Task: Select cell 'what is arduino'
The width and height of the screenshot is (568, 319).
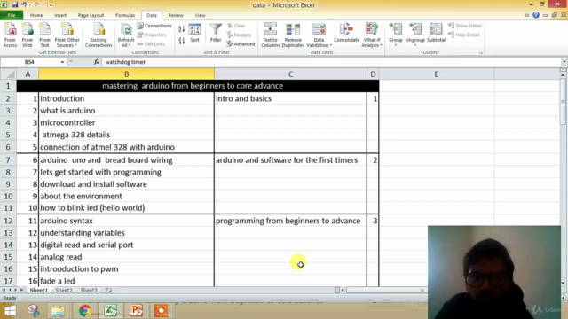Action: pos(126,111)
